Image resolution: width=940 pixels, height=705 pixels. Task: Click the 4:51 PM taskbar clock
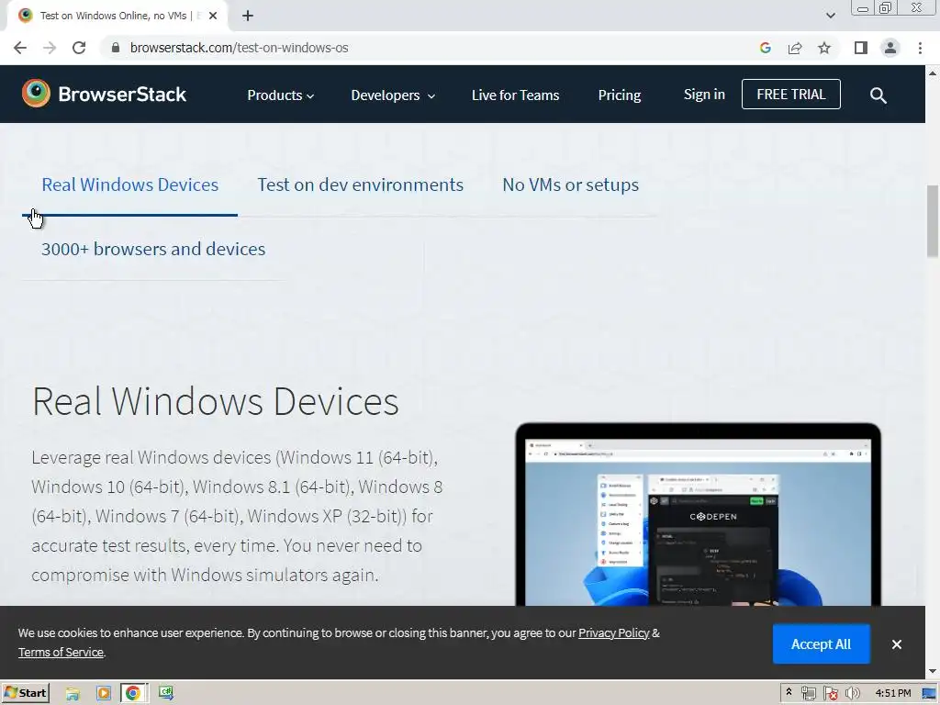coord(892,694)
